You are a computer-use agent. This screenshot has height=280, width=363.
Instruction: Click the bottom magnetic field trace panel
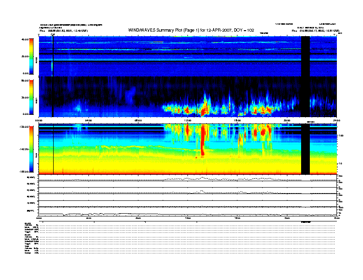pyautogui.click(x=188, y=211)
